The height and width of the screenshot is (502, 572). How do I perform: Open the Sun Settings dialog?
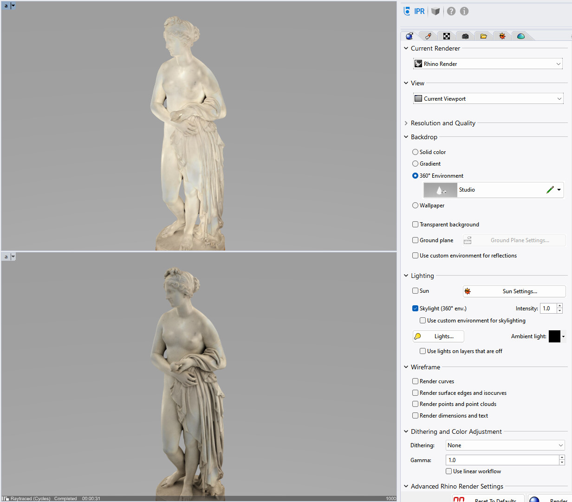pyautogui.click(x=513, y=291)
